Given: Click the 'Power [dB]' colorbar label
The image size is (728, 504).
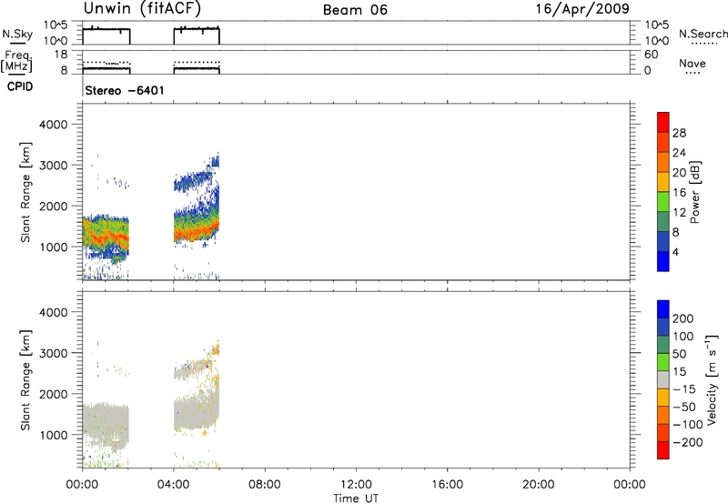Looking at the screenshot, I should coord(695,192).
